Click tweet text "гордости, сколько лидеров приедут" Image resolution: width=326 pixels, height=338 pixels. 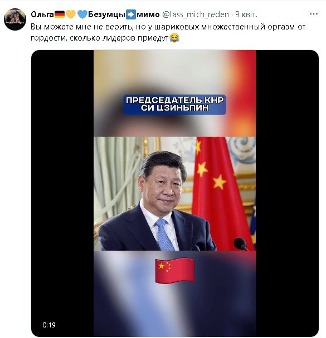point(100,38)
